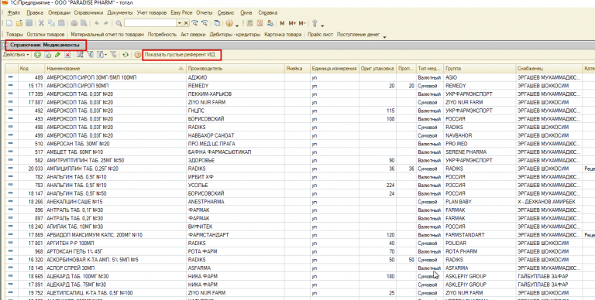The height and width of the screenshot is (300, 595).
Task: Click the Cut scissors icon in main toolbar
Action: pyautogui.click(x=41, y=23)
